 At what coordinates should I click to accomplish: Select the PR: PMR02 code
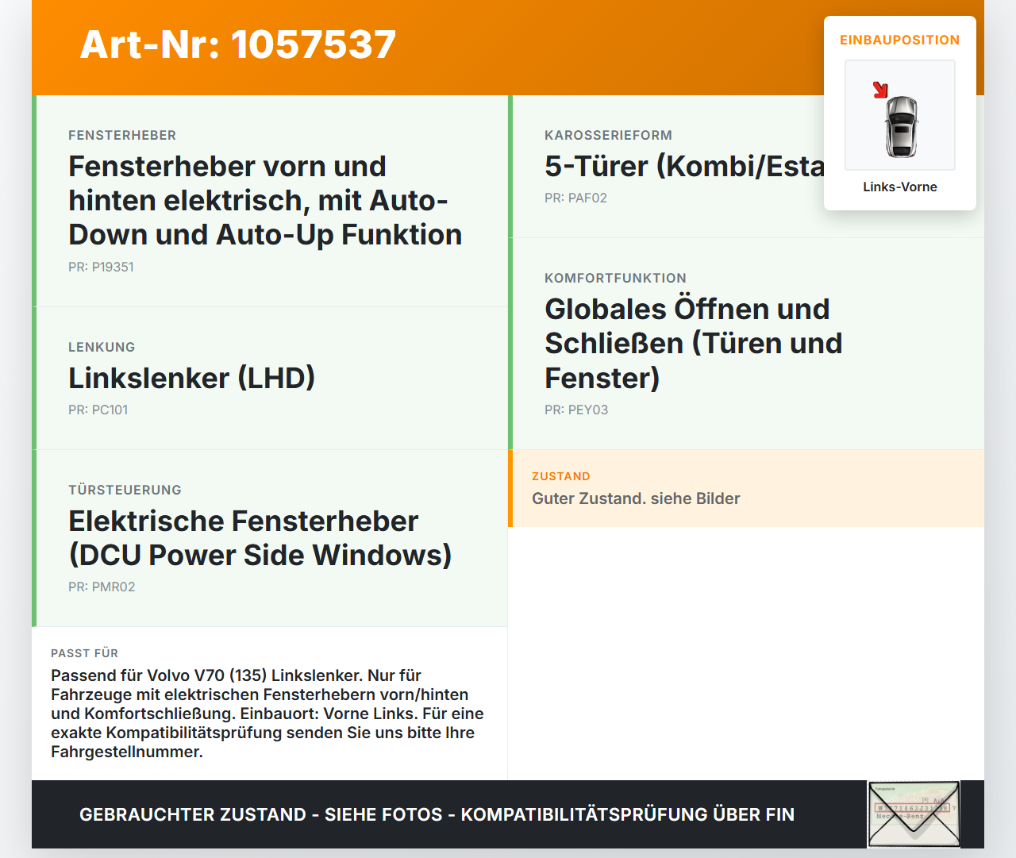click(x=102, y=587)
